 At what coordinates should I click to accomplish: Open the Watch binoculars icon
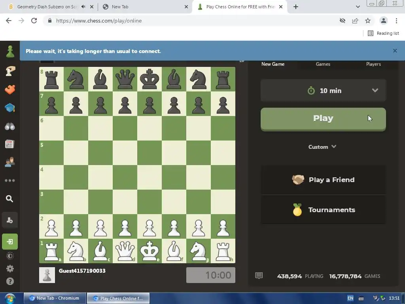click(10, 126)
